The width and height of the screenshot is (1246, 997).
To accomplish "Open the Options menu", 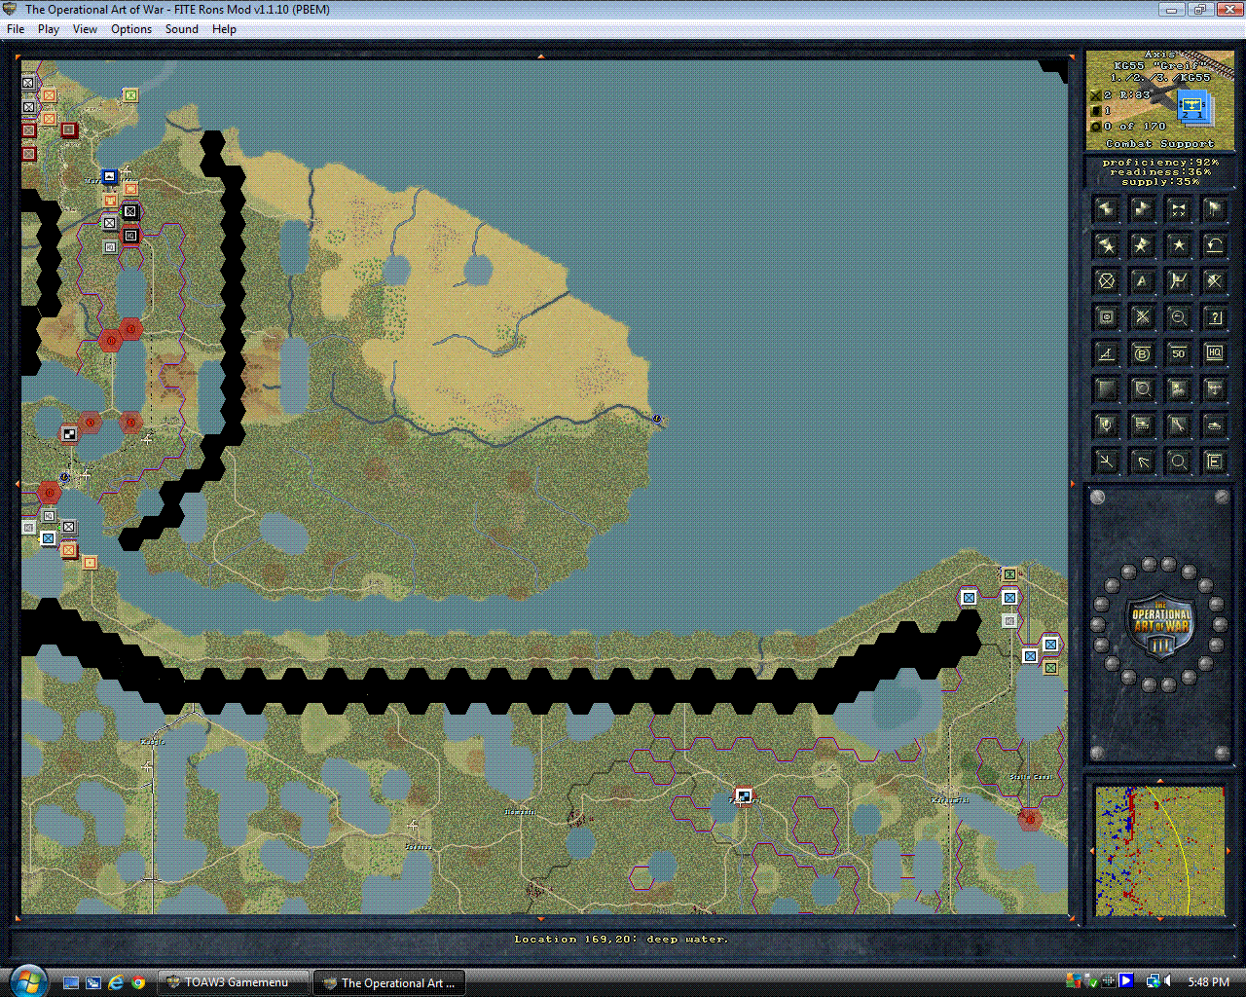I will coord(131,29).
